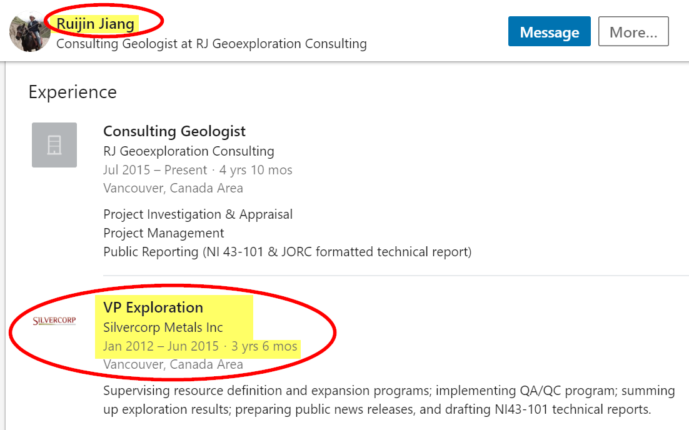The image size is (689, 430).
Task: Click the Public Reporting NI 43-101 line
Action: [x=288, y=252]
